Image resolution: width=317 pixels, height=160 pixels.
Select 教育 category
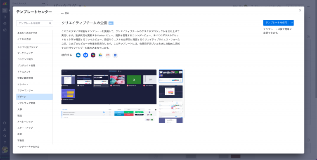pyautogui.click(x=20, y=134)
